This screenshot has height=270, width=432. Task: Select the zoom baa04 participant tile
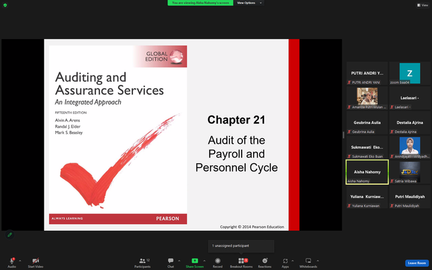pyautogui.click(x=410, y=74)
